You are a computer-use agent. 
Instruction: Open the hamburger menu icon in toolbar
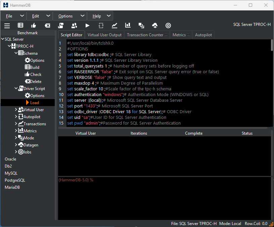pyautogui.click(x=7, y=26)
